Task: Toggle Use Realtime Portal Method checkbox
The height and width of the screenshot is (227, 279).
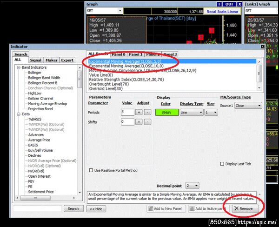Action: [91, 170]
